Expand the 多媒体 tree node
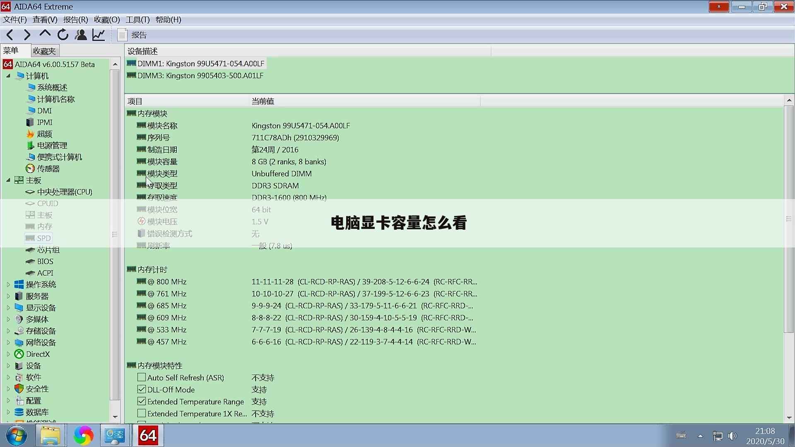 8,319
